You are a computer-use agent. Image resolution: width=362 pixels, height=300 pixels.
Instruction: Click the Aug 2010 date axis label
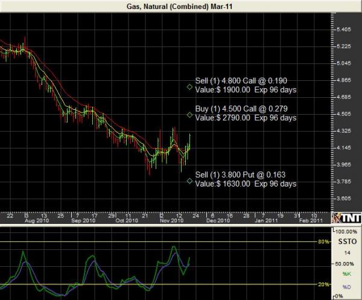click(x=37, y=220)
